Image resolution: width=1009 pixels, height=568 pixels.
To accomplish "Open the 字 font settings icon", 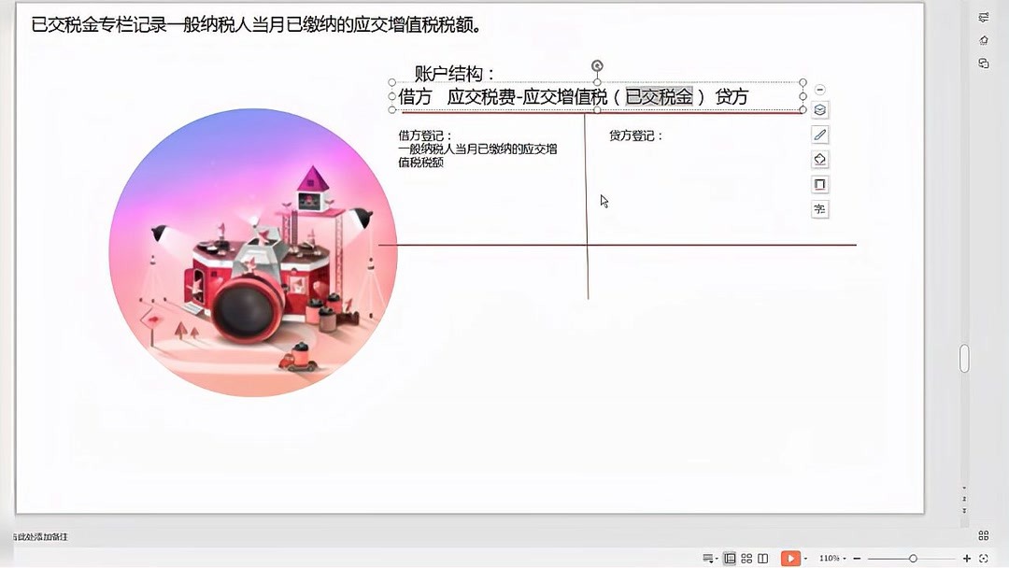I will [819, 209].
